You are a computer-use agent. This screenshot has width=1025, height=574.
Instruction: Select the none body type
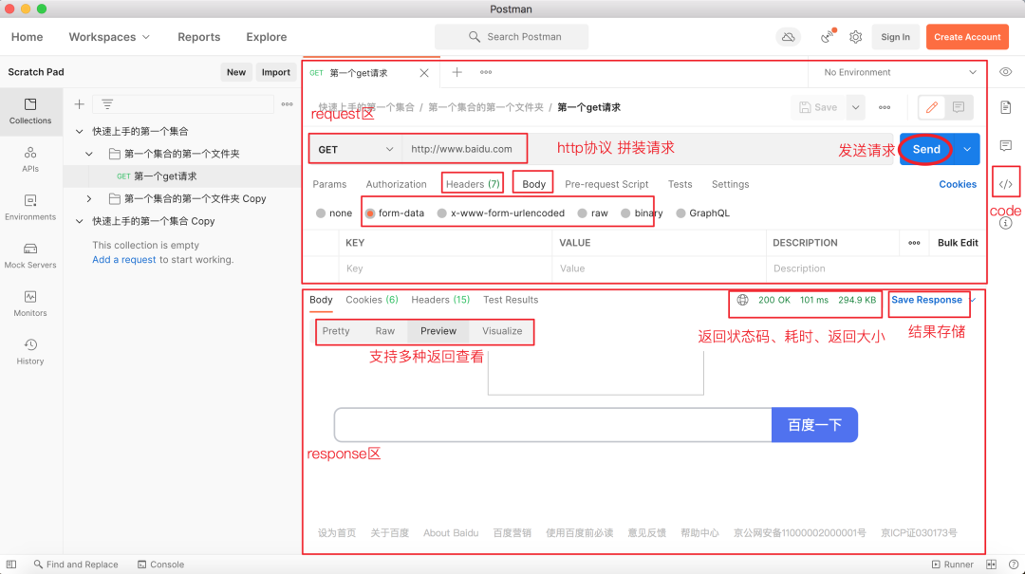(333, 213)
